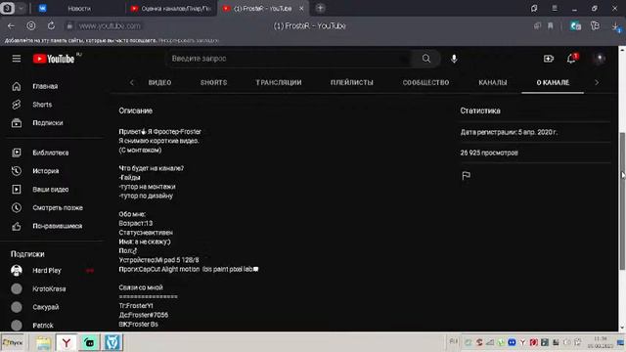The image size is (626, 352).
Task: Open the notifications bell
Action: coord(571,59)
